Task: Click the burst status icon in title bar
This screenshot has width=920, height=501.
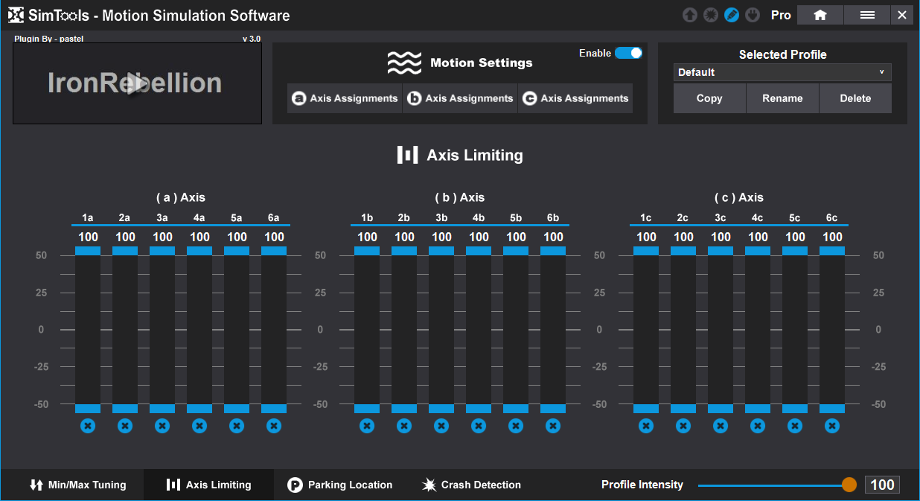Action: click(x=711, y=15)
